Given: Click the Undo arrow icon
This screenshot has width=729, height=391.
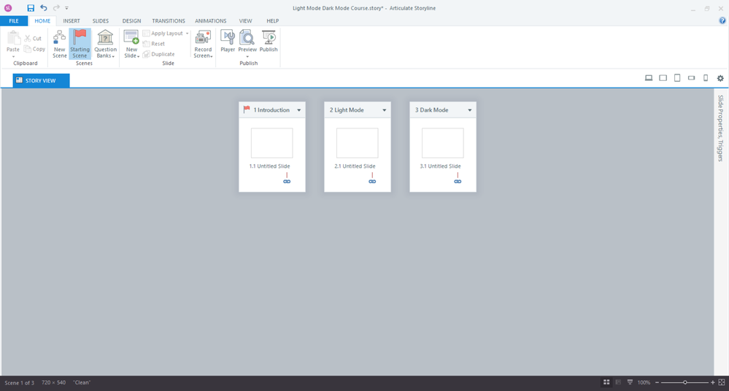Looking at the screenshot, I should (44, 8).
